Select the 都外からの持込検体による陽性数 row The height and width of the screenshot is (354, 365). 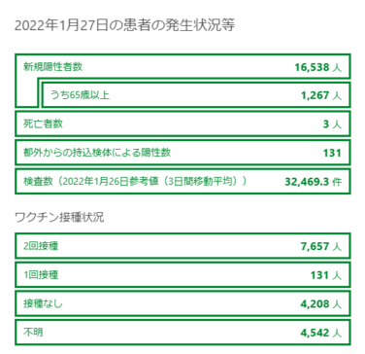[x=182, y=153]
